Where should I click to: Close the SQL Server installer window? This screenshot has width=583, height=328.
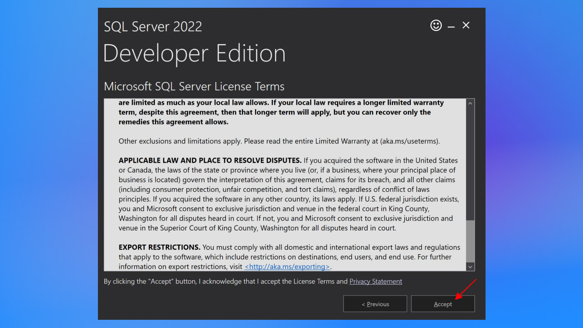pos(466,26)
